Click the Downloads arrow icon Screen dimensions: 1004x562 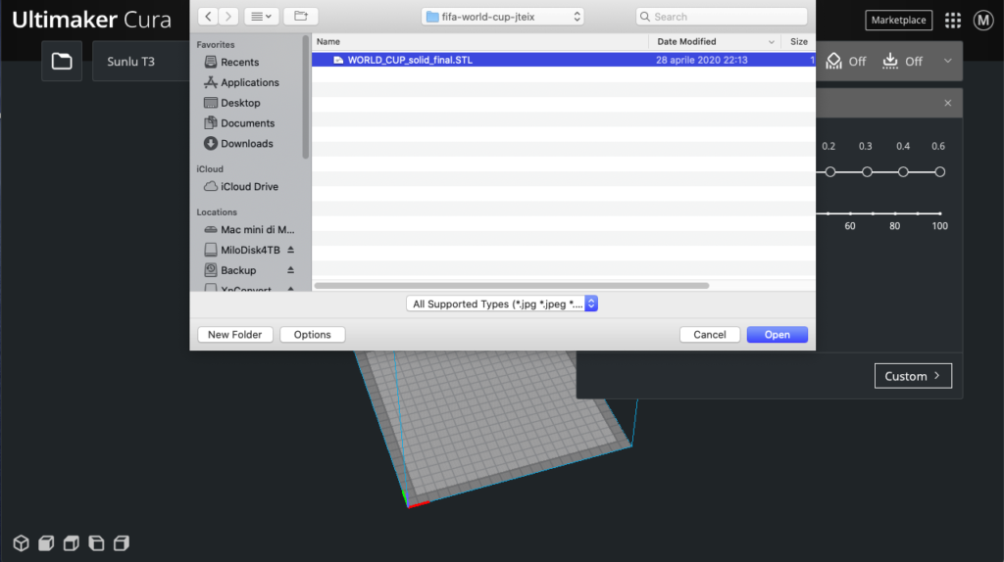(210, 143)
